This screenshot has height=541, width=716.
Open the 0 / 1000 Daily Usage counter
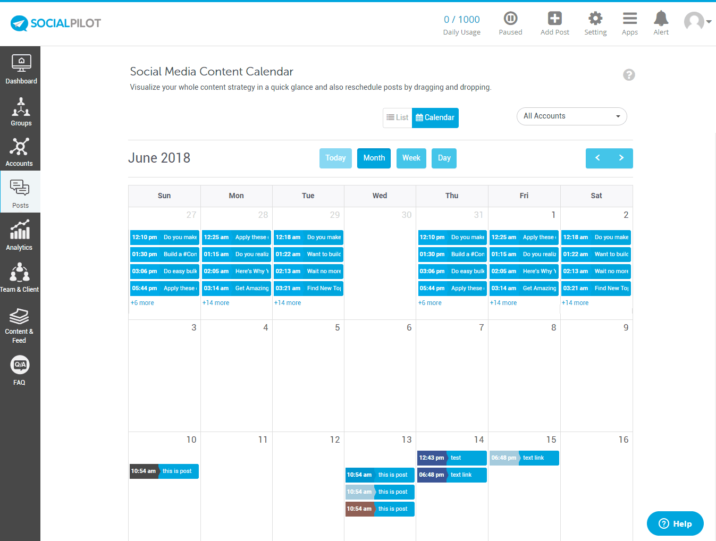pyautogui.click(x=461, y=25)
